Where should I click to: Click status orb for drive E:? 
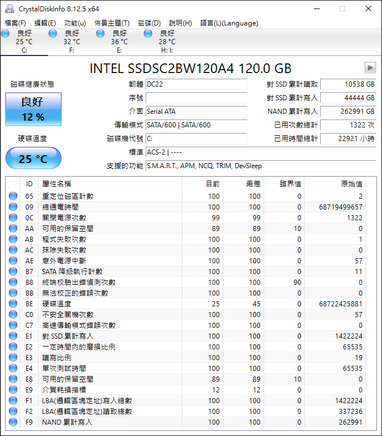coord(100,33)
